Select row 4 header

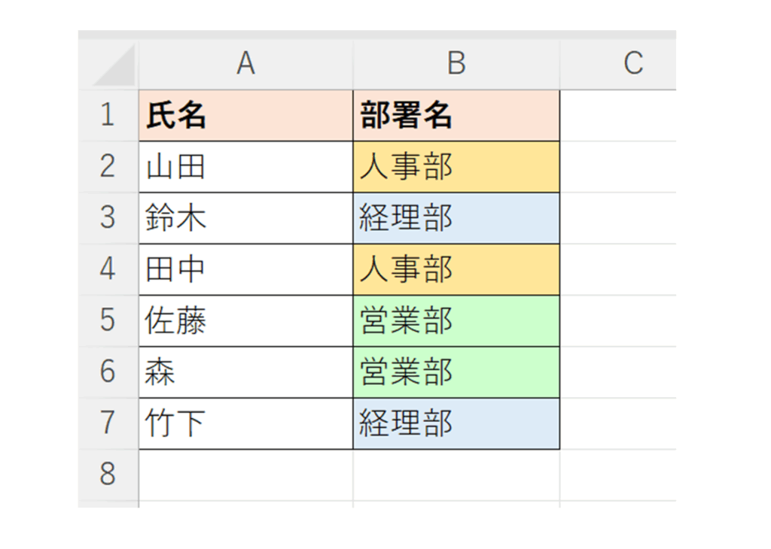[108, 269]
